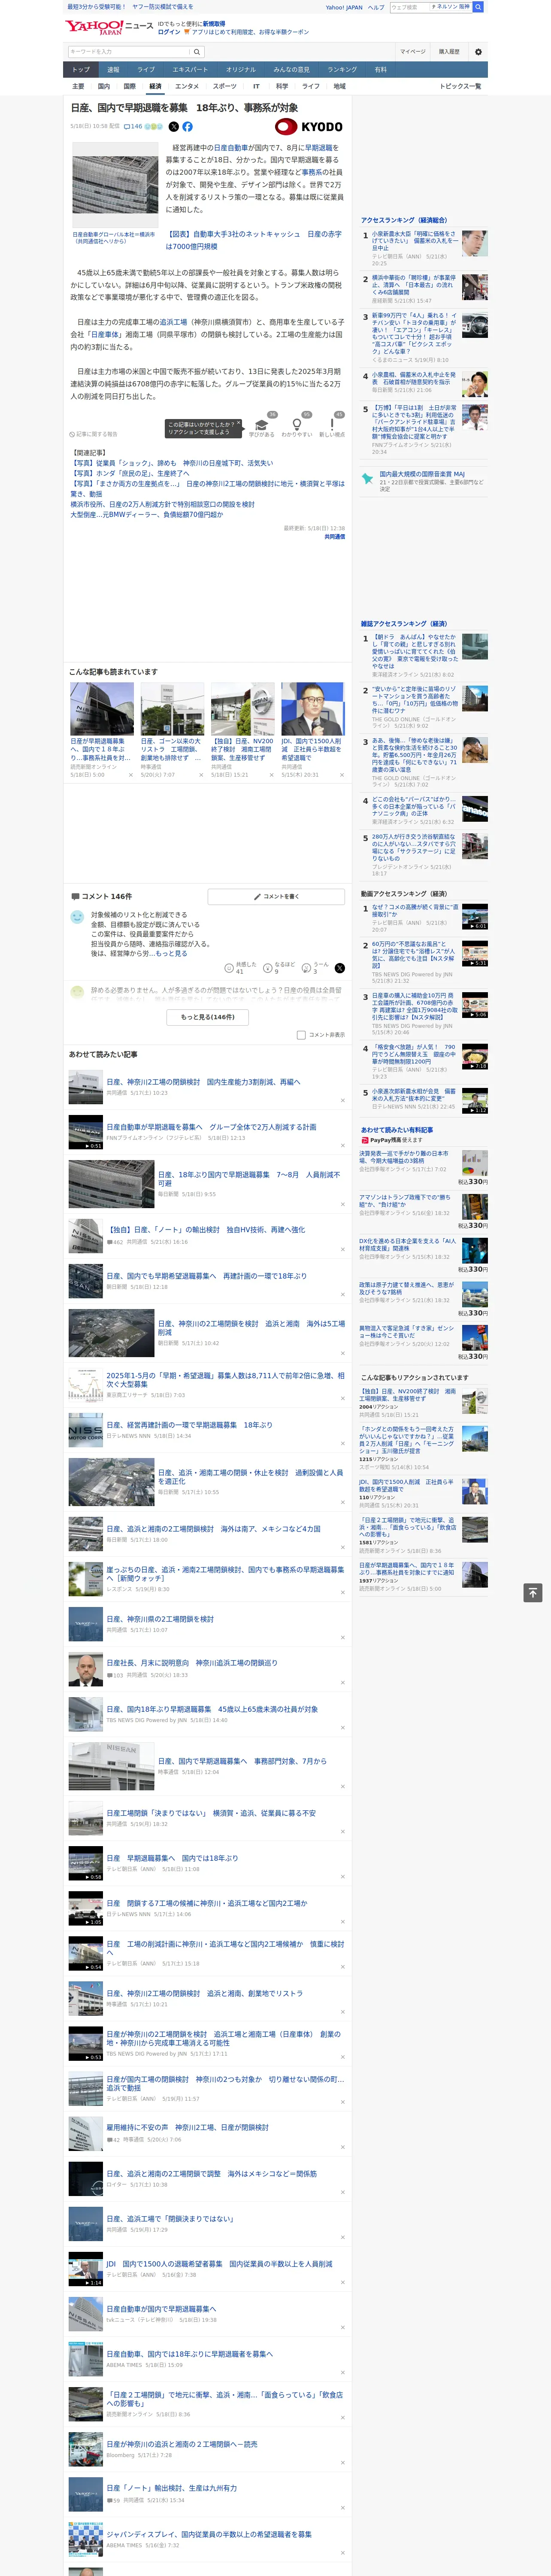Image resolution: width=551 pixels, height=2576 pixels.
Task: Click the first commenter's avatar
Action: tap(77, 917)
